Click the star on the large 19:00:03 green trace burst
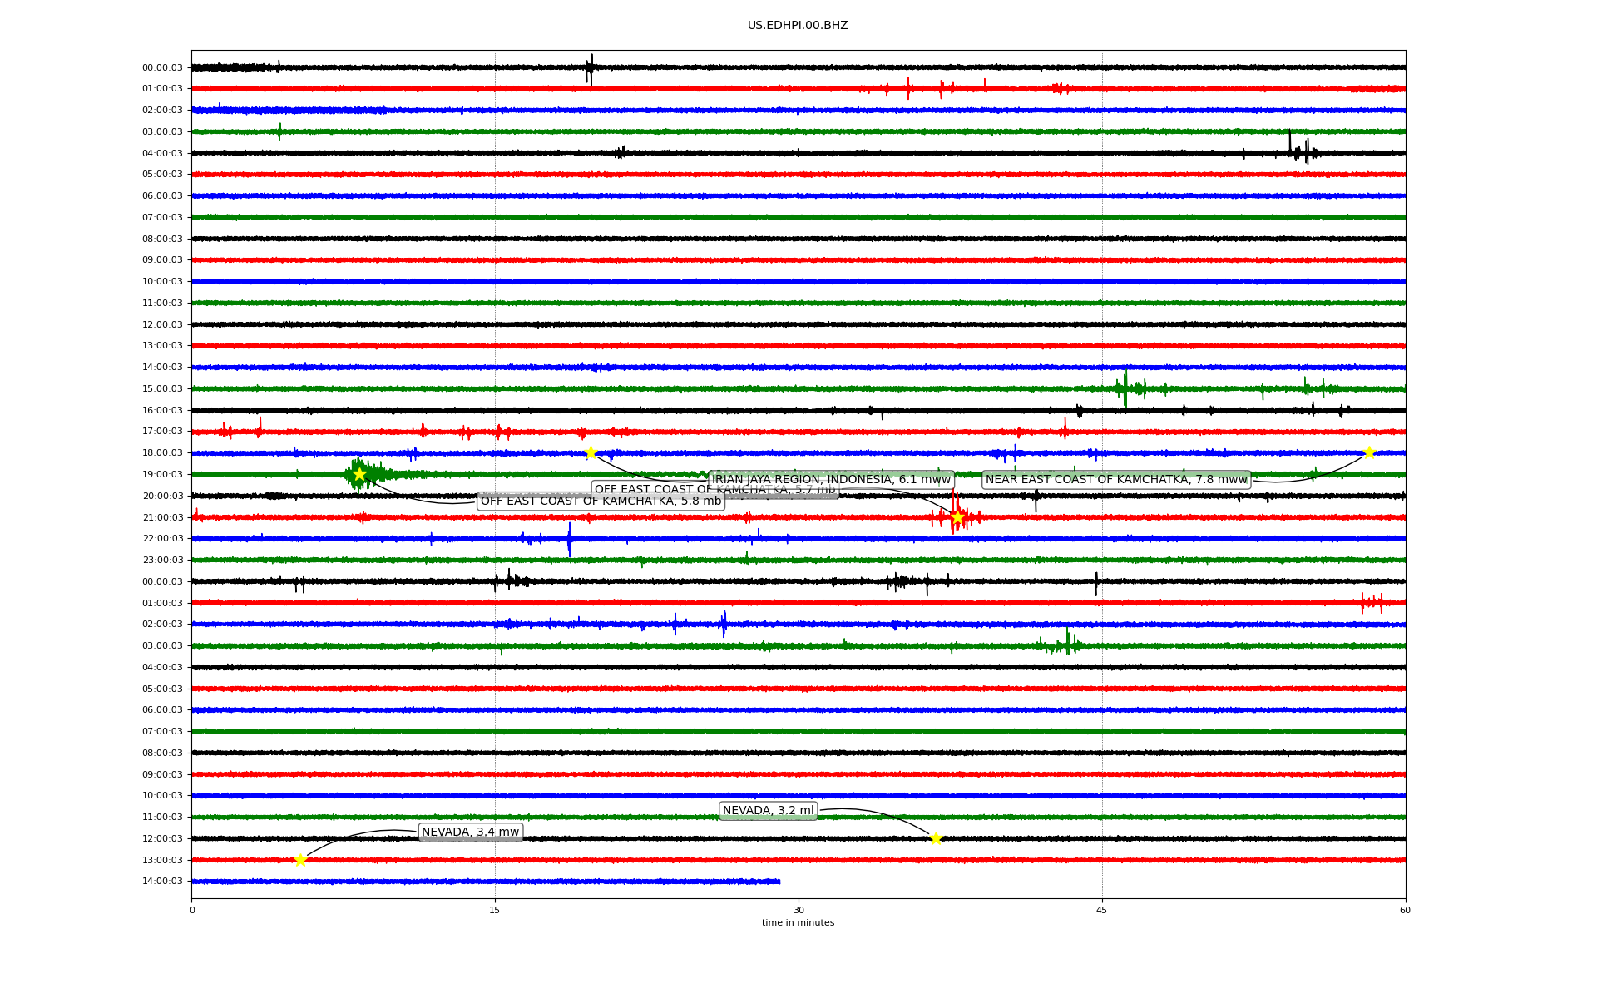The image size is (1597, 998). click(x=359, y=474)
